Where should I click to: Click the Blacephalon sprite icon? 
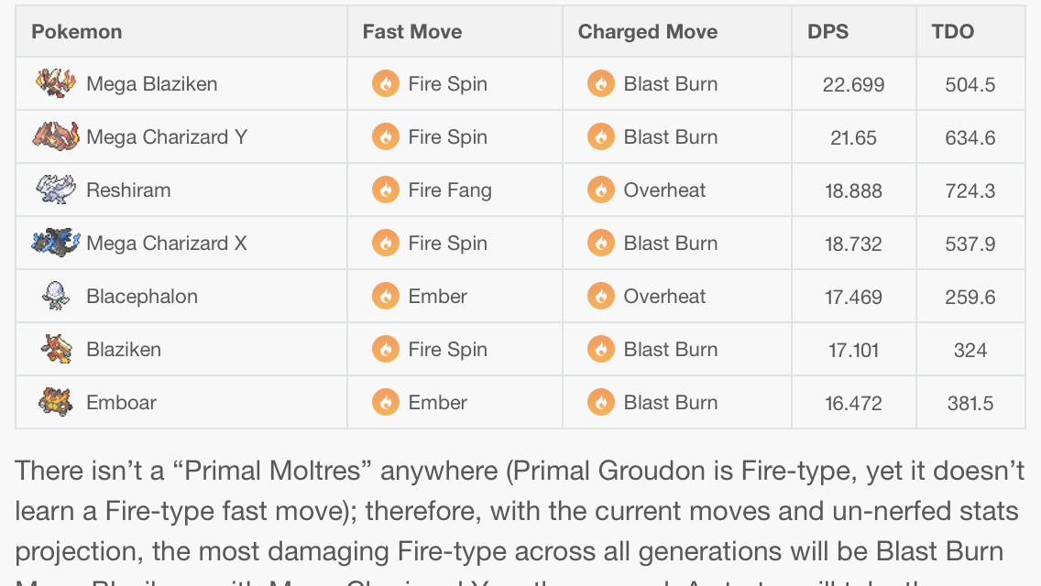[56, 296]
